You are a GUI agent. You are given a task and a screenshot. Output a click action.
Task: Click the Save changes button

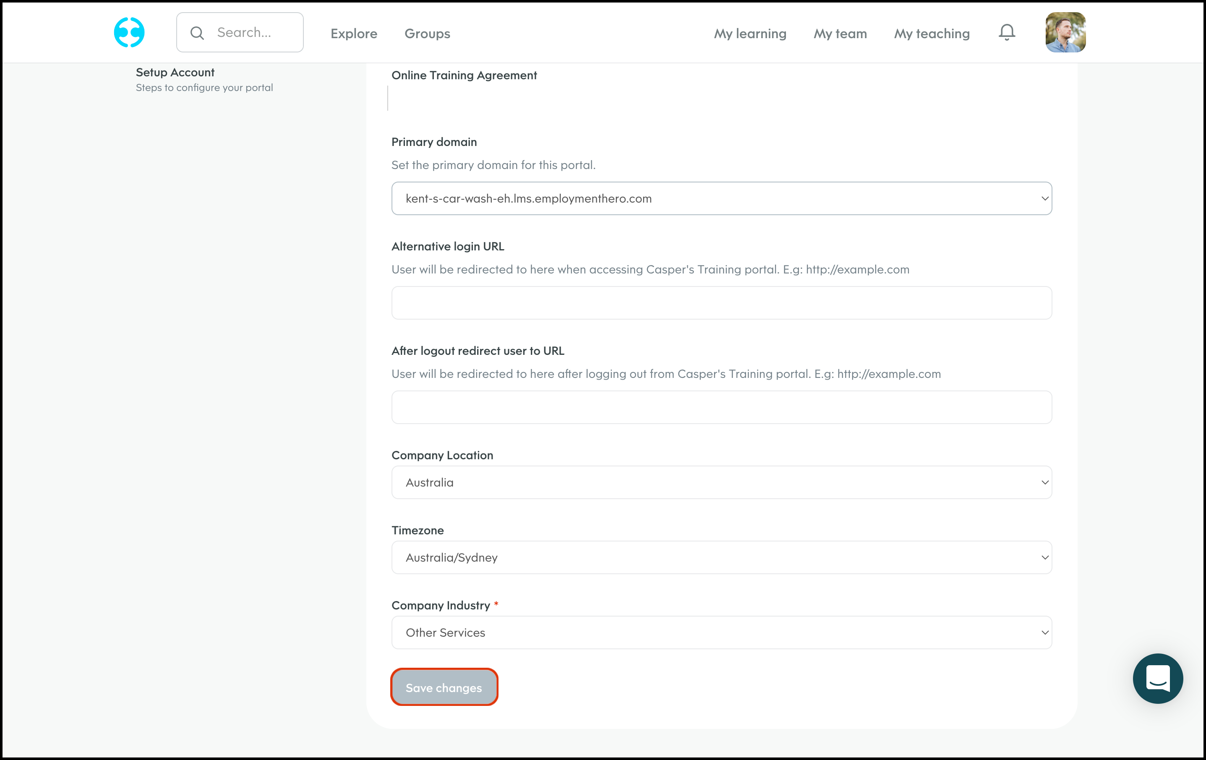coord(444,687)
